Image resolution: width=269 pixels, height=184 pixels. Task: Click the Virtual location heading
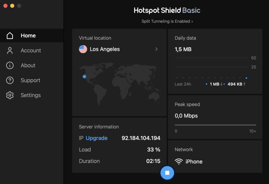coord(95,38)
